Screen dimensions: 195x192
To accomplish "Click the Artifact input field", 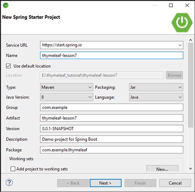I will pos(111,118).
